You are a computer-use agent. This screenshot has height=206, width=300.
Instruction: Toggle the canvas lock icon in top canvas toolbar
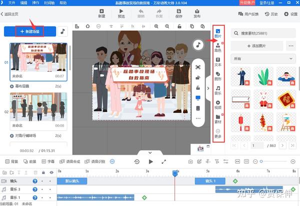click(x=179, y=26)
